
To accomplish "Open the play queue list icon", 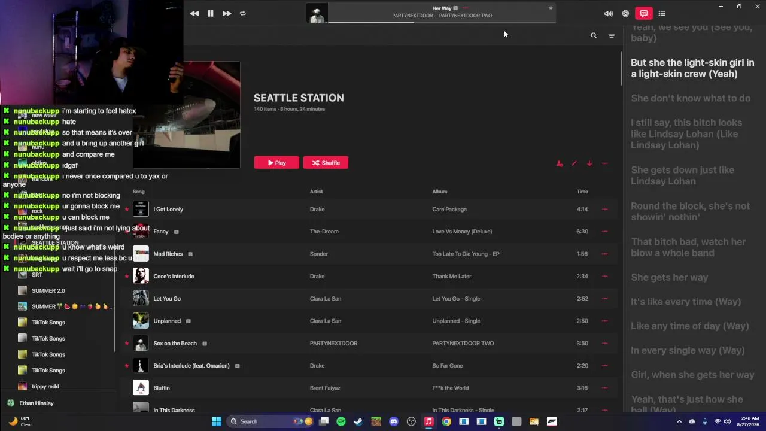I will pos(662,13).
